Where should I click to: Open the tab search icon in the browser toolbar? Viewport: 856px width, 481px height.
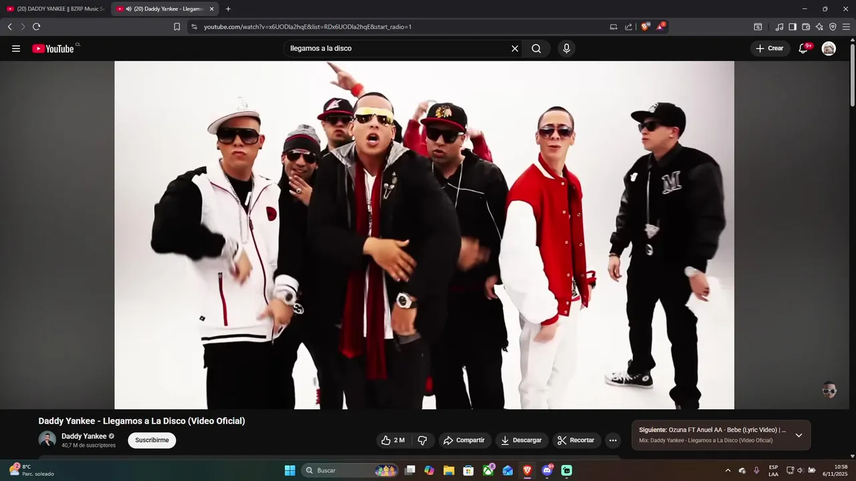(x=758, y=27)
